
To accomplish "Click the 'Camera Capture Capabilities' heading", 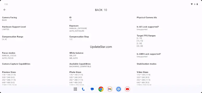I will (16, 64).
